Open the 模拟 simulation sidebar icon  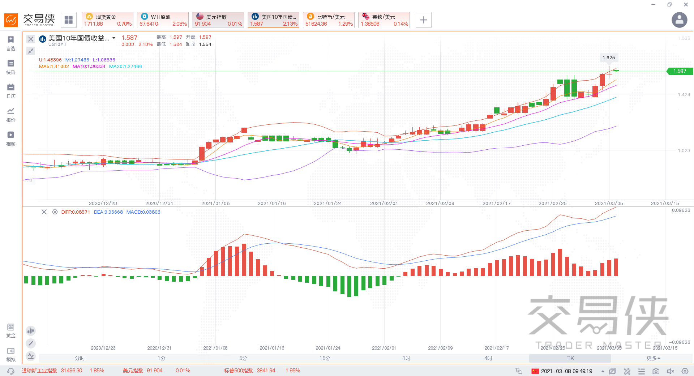click(11, 354)
